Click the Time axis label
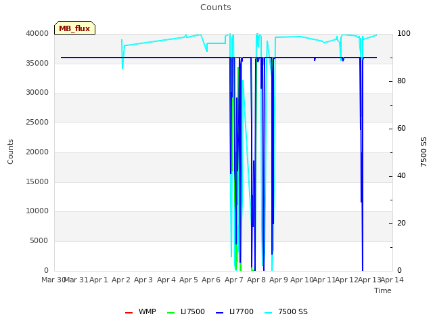This screenshot has height=325, width=433. coord(383,290)
